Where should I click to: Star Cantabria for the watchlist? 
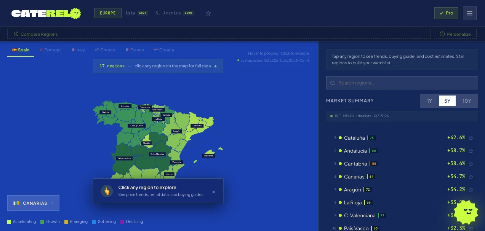471,164
